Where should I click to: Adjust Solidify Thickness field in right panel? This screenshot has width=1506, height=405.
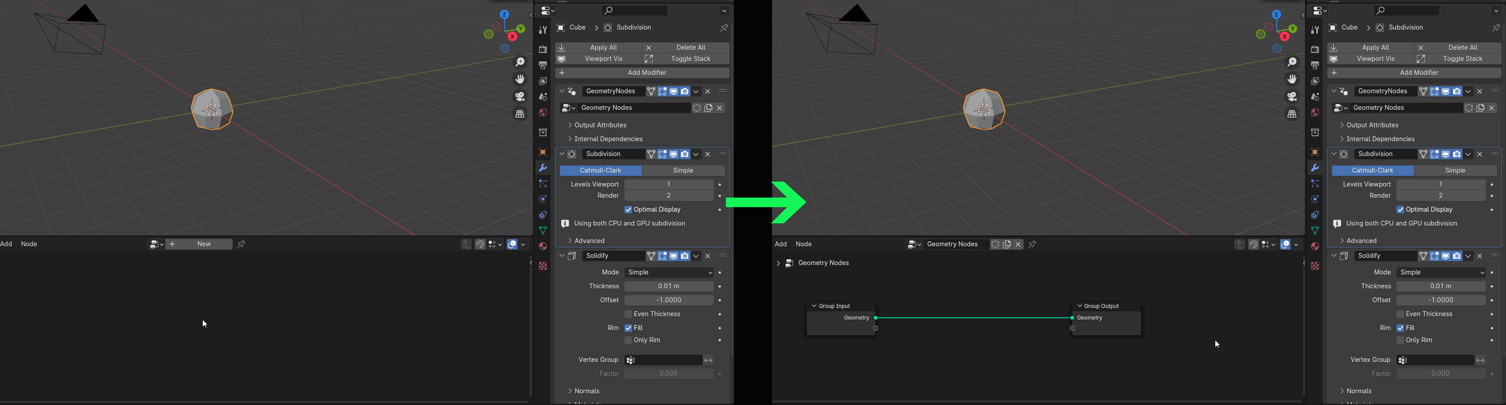[x=1441, y=286]
